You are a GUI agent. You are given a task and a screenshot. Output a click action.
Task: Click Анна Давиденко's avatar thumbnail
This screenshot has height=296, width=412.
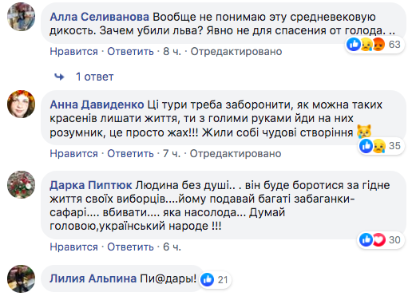[21, 104]
